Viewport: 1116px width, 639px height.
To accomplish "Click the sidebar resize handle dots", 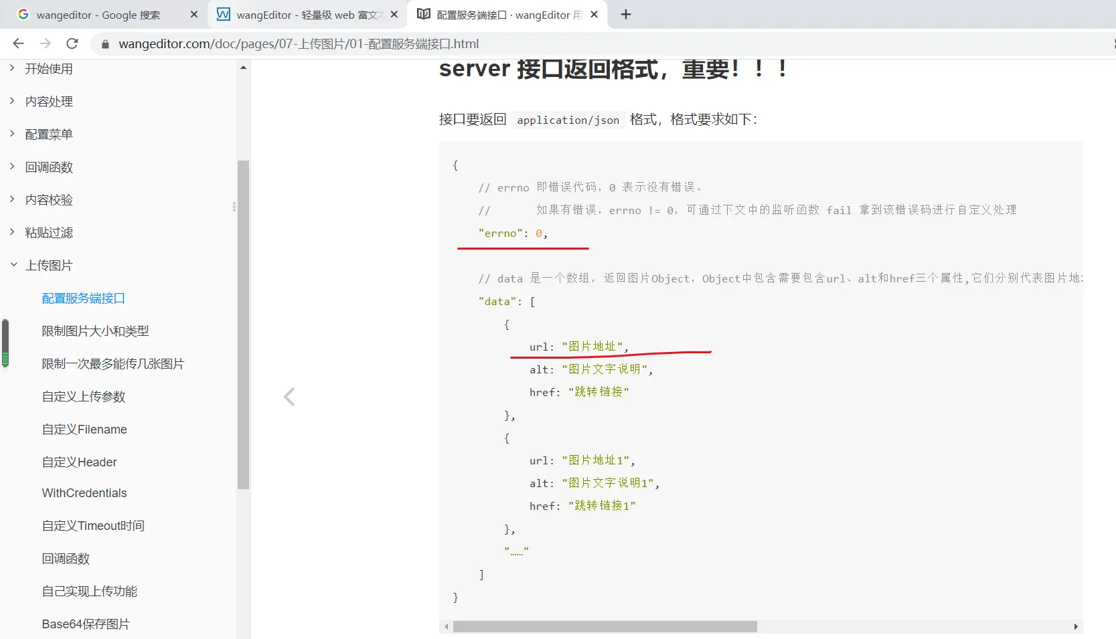I will coord(234,207).
